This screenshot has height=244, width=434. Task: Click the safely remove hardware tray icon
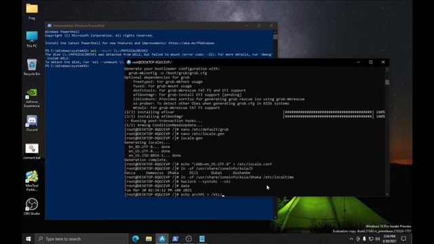pyautogui.click(x=358, y=239)
